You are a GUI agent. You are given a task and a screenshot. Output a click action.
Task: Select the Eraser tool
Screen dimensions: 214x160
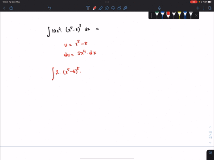[107, 8]
